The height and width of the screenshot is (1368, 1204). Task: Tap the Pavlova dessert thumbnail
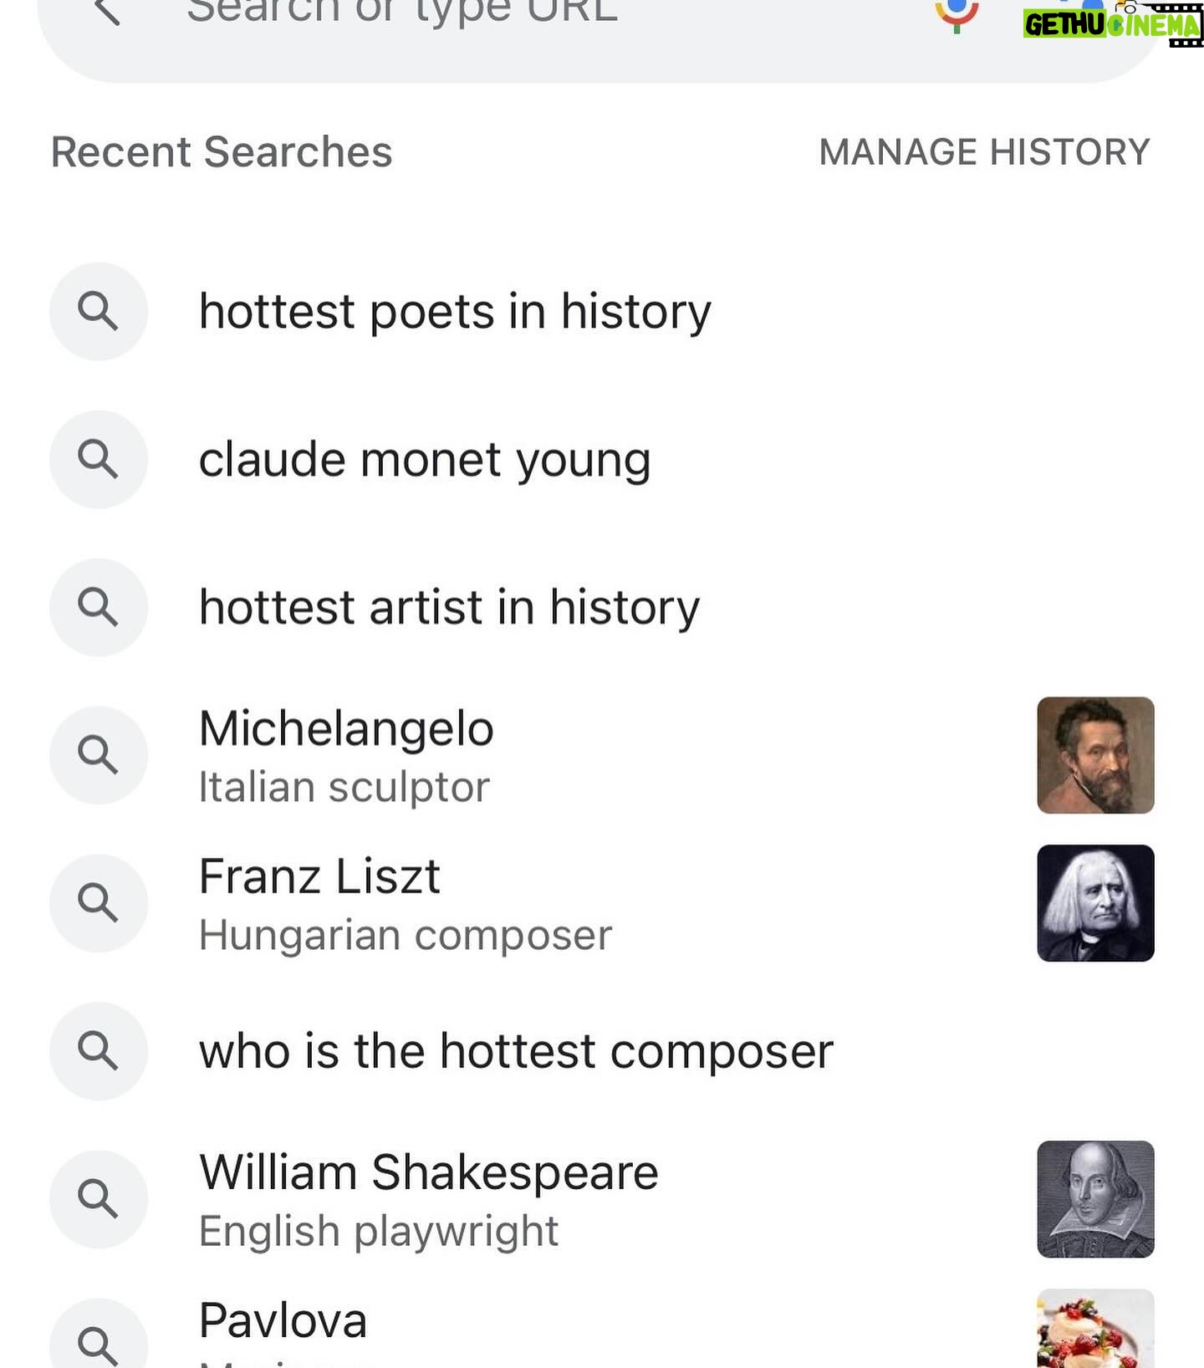click(1095, 1328)
